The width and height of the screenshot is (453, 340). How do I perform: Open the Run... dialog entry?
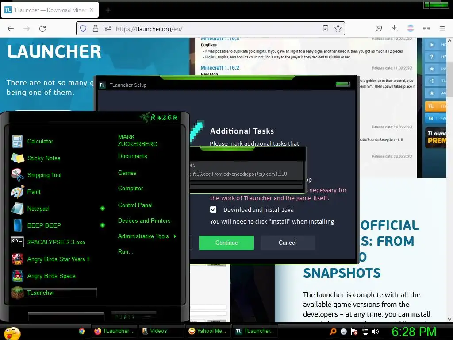[126, 252]
